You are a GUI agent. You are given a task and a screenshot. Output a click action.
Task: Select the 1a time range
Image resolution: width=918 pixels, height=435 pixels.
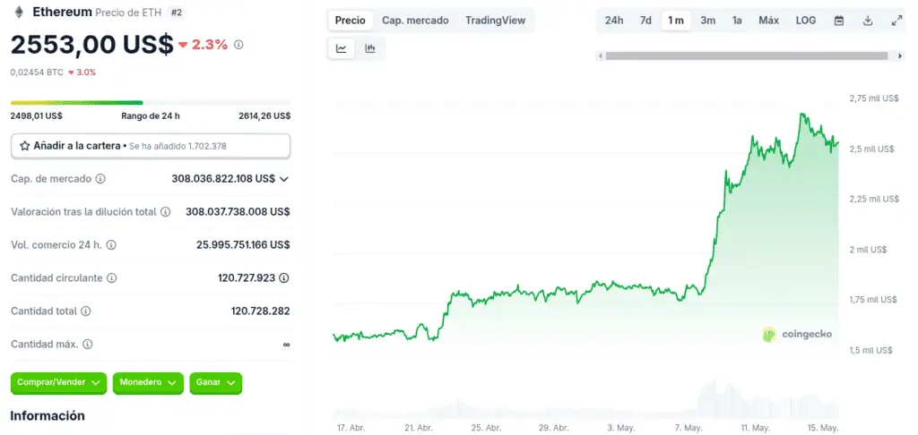[x=737, y=21]
